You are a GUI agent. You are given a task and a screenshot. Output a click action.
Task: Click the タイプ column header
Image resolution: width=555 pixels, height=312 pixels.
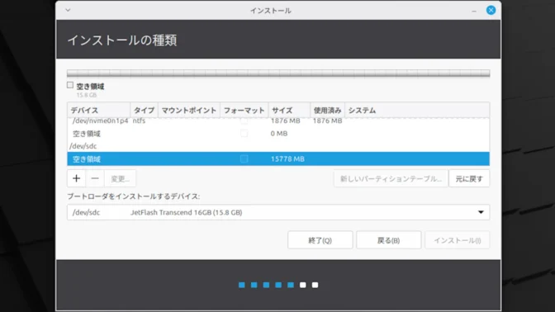click(x=144, y=111)
